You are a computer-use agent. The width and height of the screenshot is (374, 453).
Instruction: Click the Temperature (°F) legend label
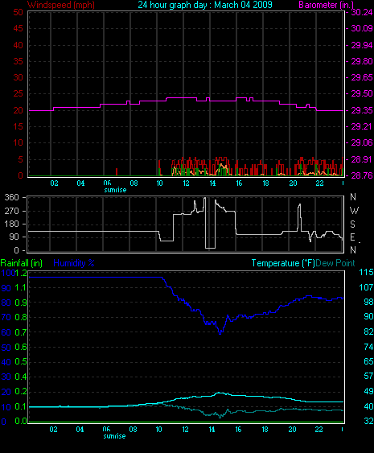point(283,263)
